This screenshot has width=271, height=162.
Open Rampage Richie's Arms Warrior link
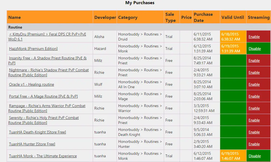pos(47,108)
